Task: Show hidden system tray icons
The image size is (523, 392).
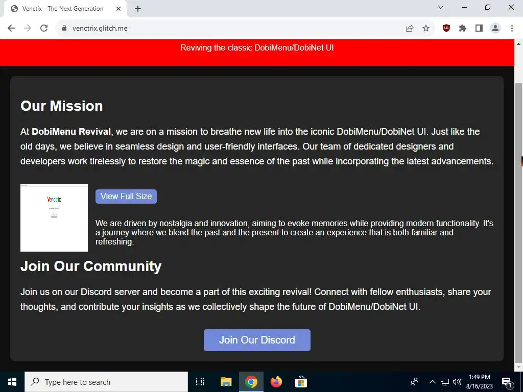Action: [432, 382]
